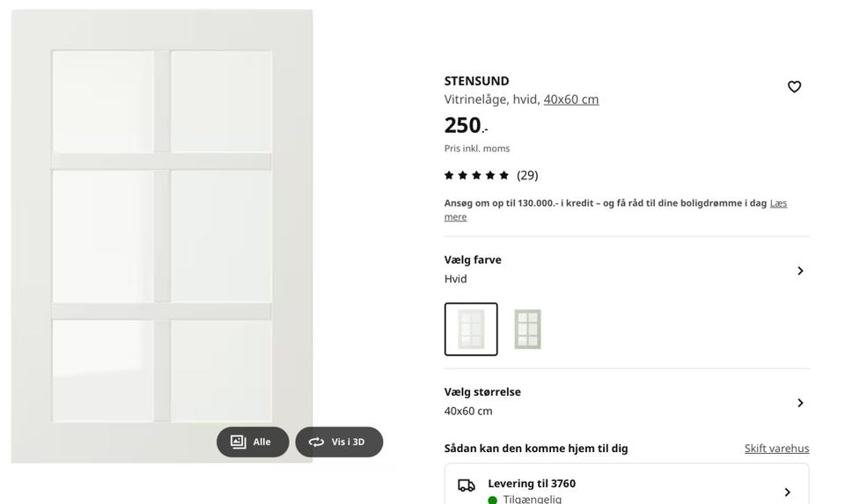Select the white door color swatch
845x504 pixels.
click(471, 329)
